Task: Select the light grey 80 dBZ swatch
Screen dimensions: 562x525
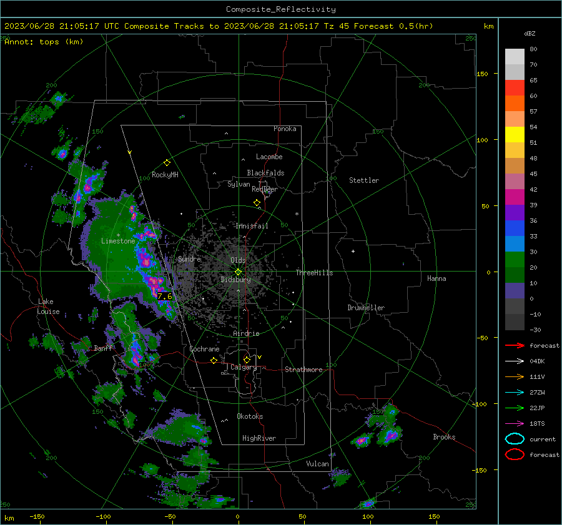Action: pos(515,56)
